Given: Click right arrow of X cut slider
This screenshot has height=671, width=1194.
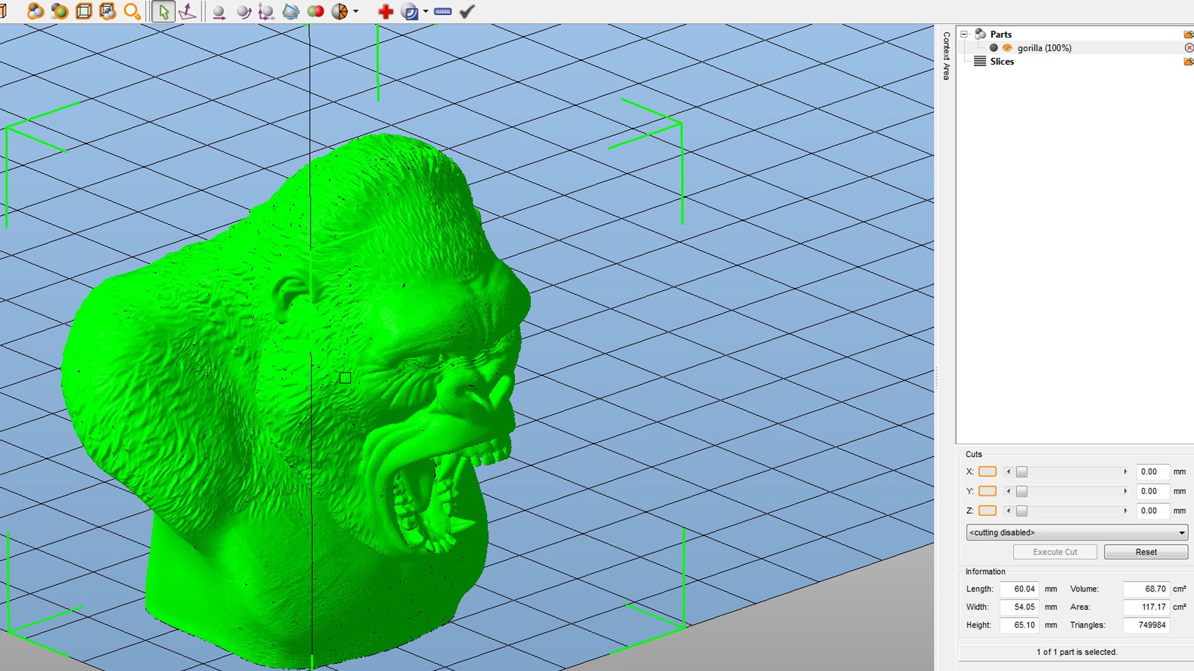Looking at the screenshot, I should tap(1126, 472).
